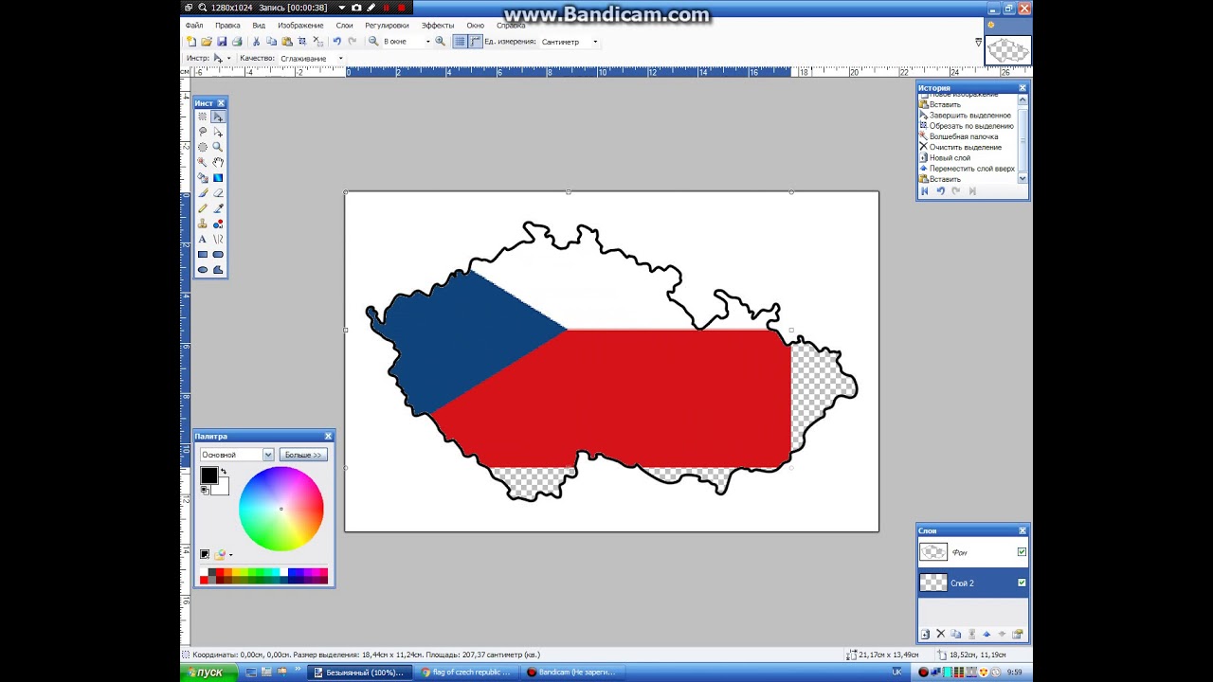The width and height of the screenshot is (1213, 682).
Task: Select the Color Picker eyedropper tool
Action: [218, 208]
